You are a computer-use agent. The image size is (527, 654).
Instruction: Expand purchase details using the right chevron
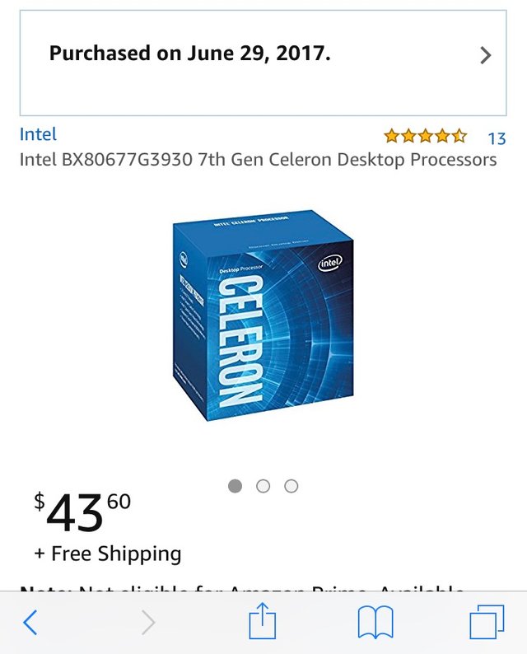486,55
